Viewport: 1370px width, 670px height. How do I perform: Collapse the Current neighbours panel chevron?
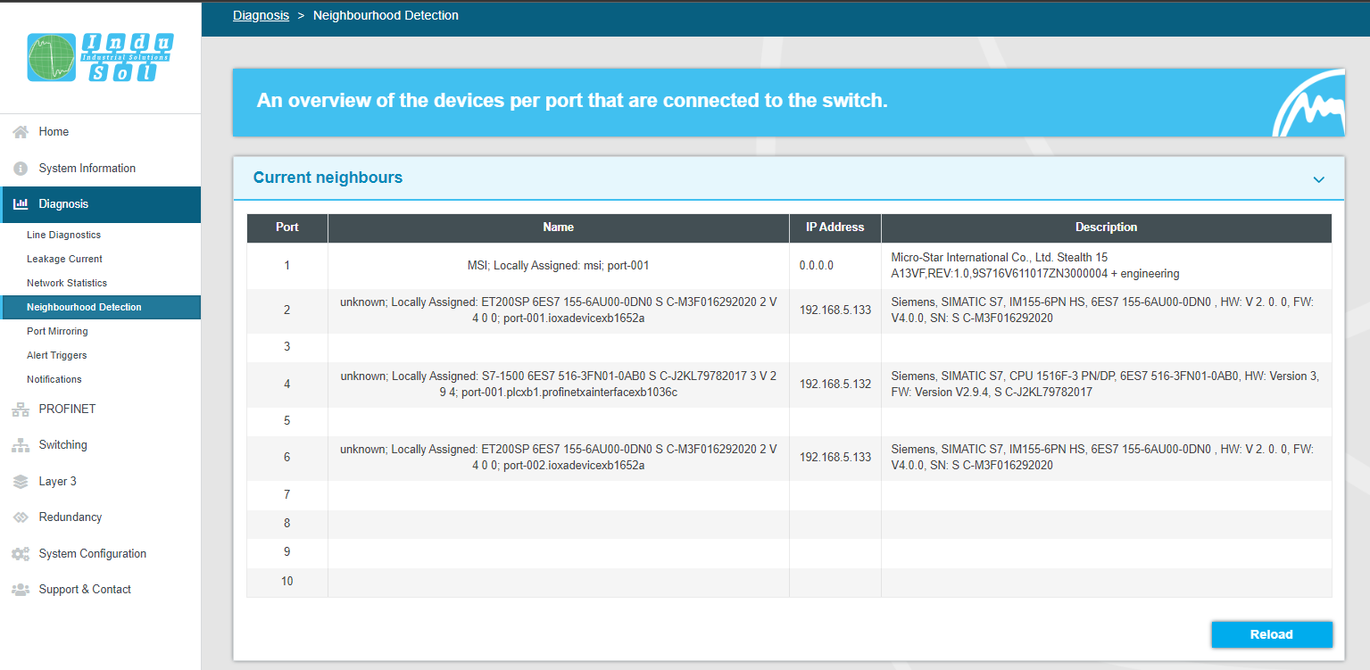[x=1318, y=179]
